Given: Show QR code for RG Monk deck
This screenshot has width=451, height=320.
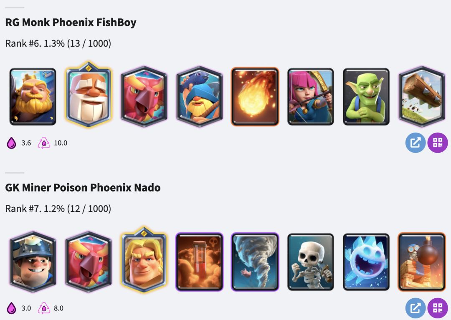Looking at the screenshot, I should (x=438, y=143).
